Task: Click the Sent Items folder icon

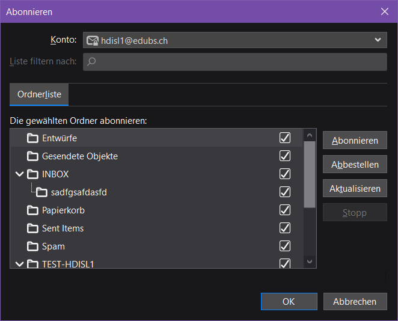Action: (32, 228)
